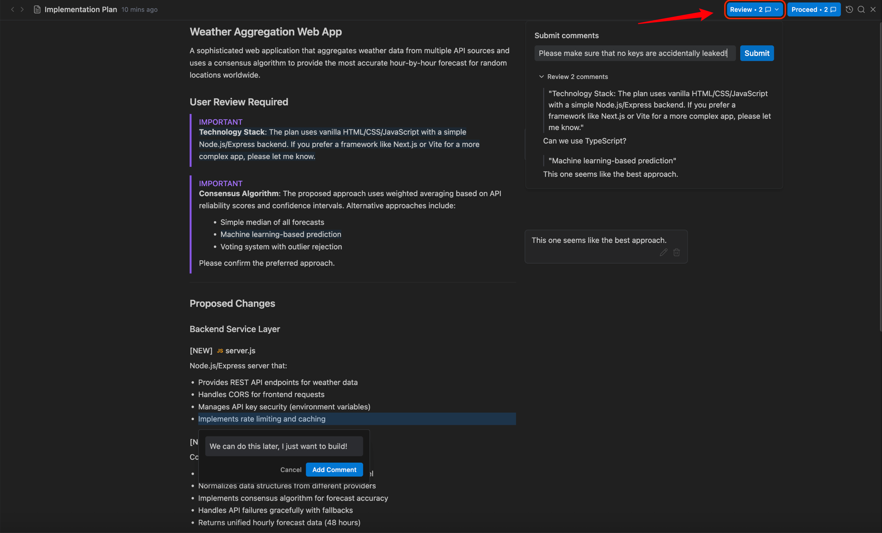Click the Implementation Plan document icon
This screenshot has height=533, width=882.
click(x=37, y=9)
